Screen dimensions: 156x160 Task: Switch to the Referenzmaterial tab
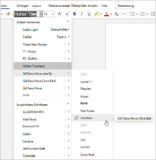coord(59,6)
